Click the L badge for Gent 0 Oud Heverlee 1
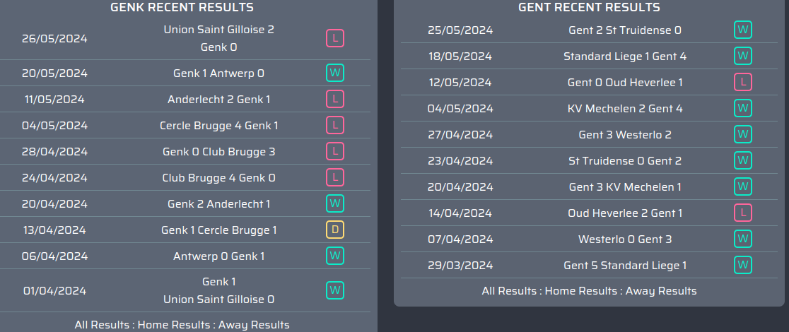Viewport: 789px width, 332px height. 742,82
